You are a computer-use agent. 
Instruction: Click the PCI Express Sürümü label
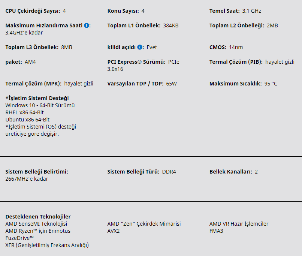coord(136,62)
